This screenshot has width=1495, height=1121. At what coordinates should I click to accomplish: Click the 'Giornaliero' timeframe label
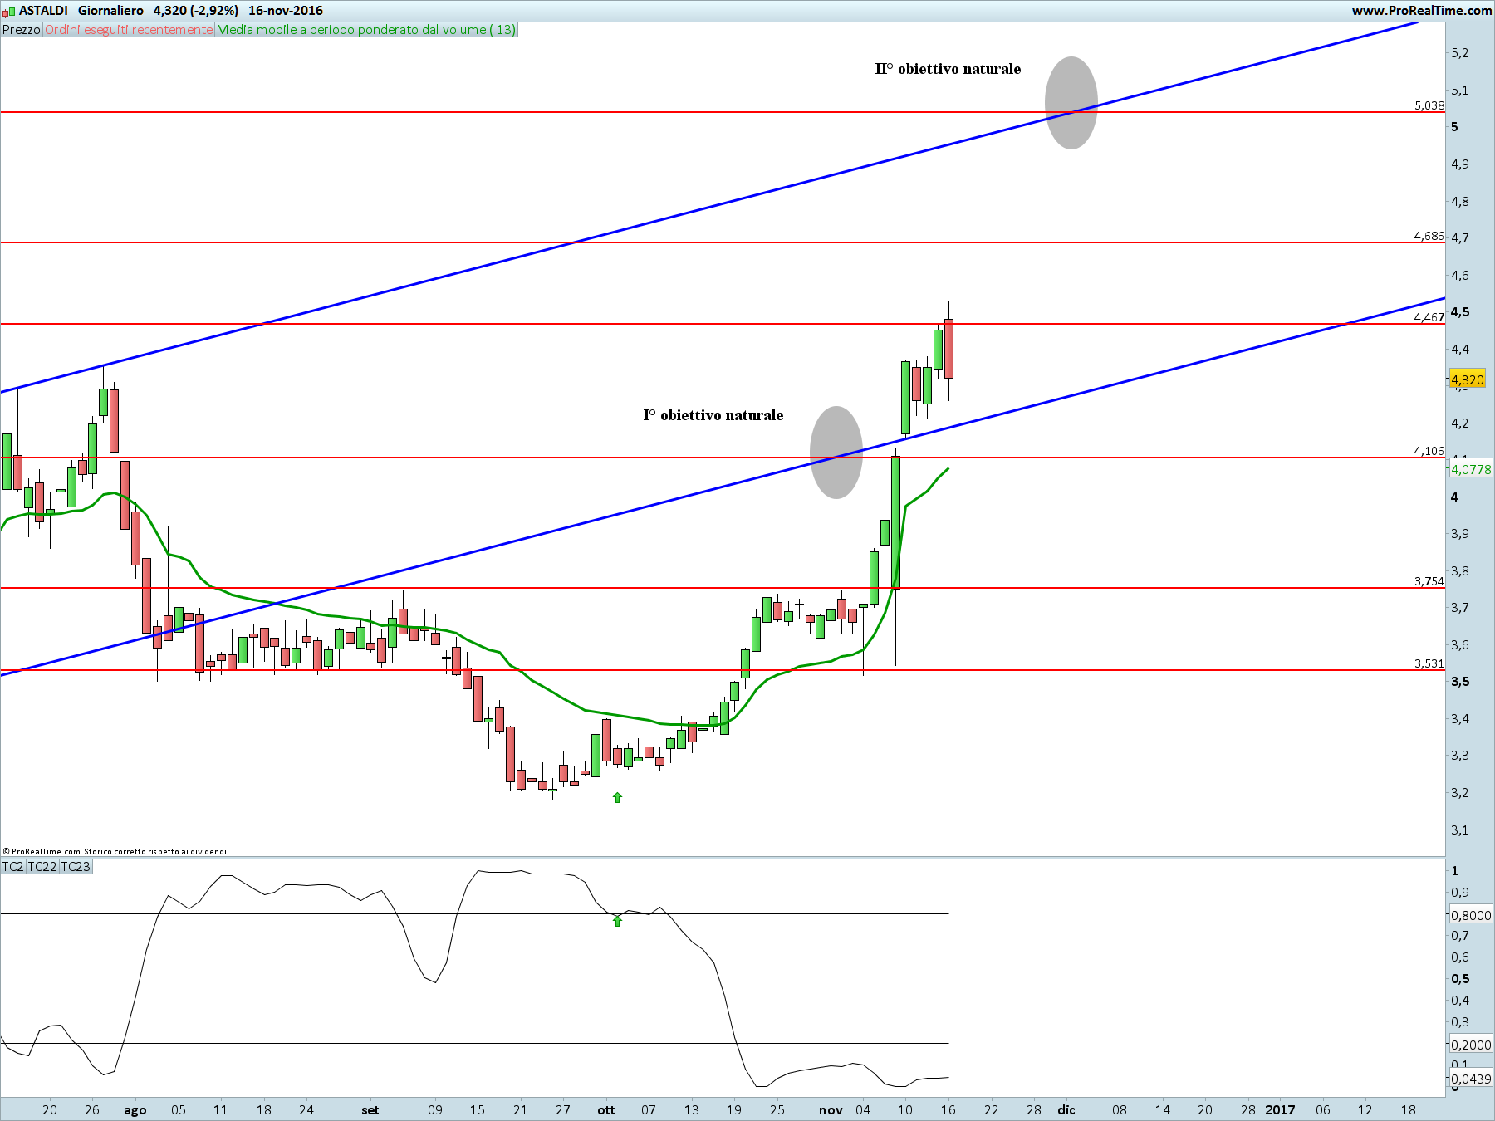pyautogui.click(x=110, y=11)
